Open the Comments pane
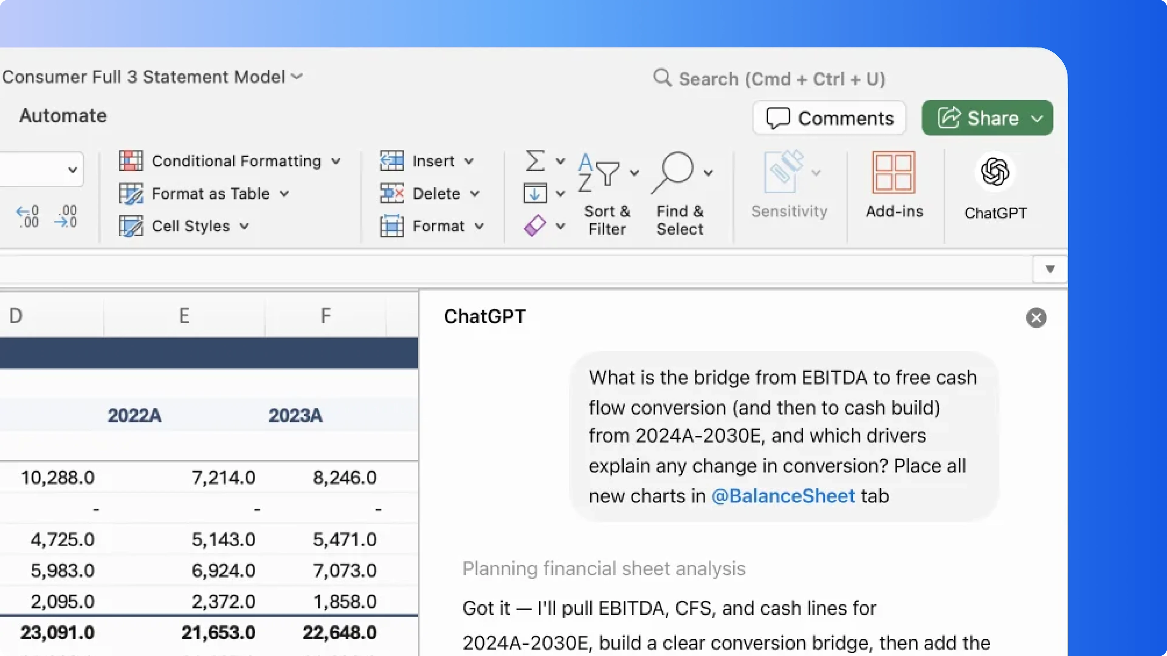 [x=829, y=118]
